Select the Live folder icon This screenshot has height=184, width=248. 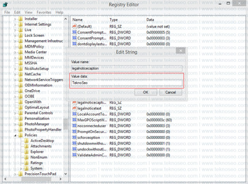pos(21,30)
